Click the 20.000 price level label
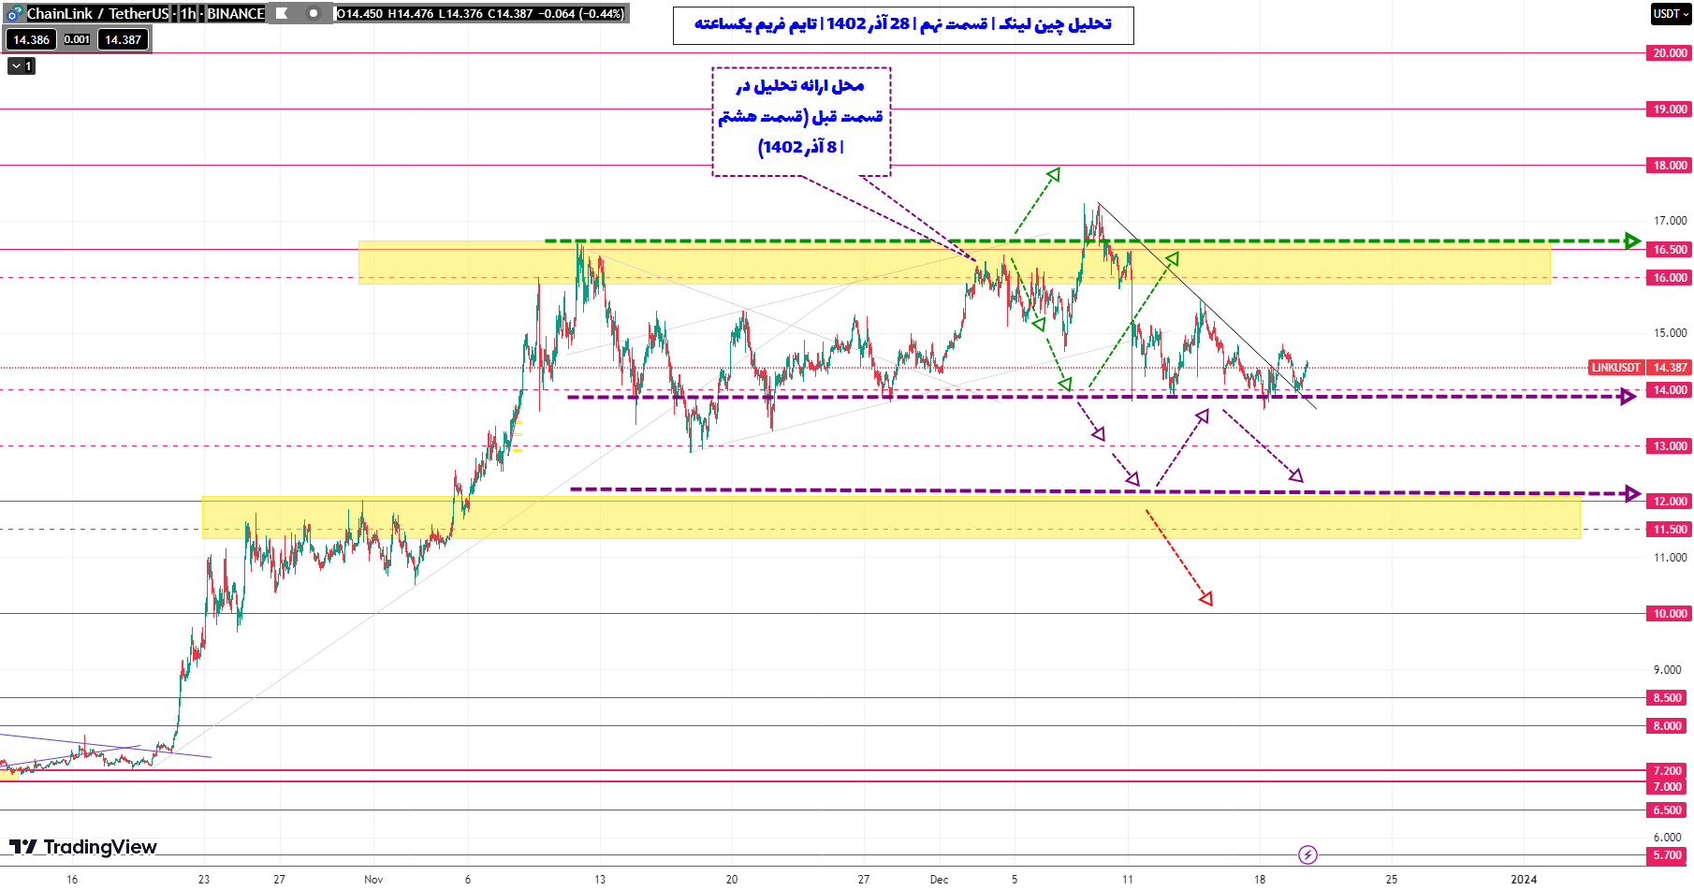Screen dimensions: 1694x890 pos(1670,53)
